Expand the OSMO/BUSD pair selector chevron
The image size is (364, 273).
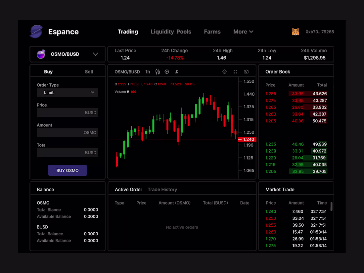click(x=95, y=54)
